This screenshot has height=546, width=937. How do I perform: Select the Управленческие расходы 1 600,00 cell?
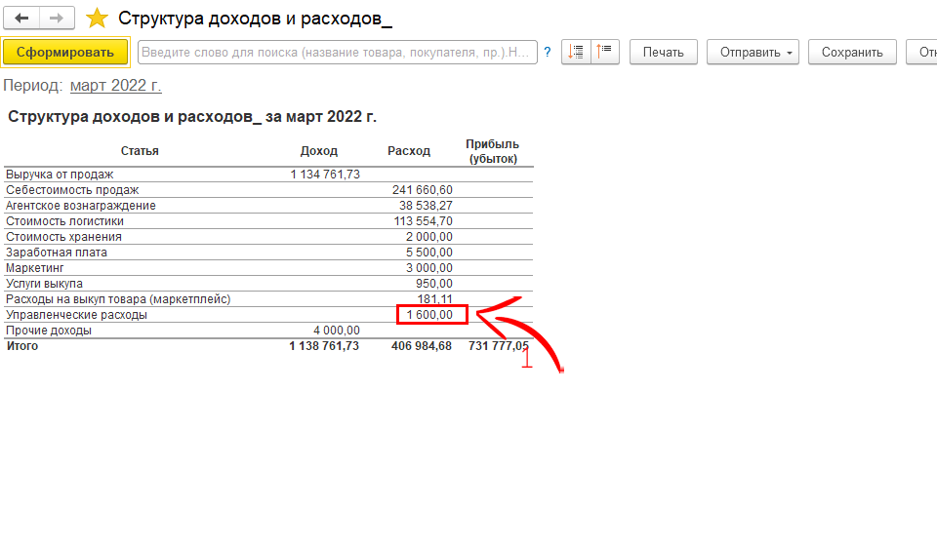[x=431, y=315]
